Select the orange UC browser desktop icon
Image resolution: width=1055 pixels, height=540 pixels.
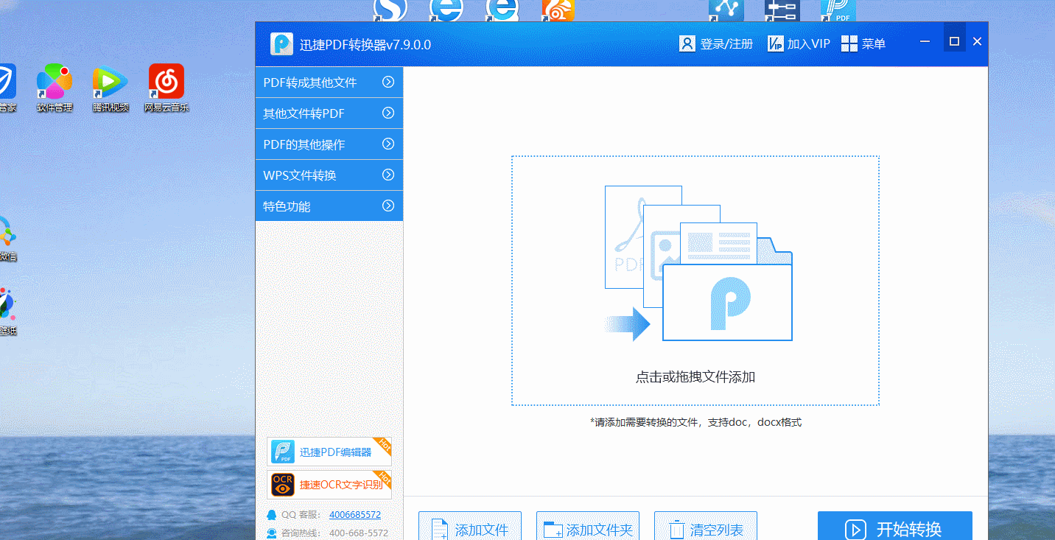point(558,10)
